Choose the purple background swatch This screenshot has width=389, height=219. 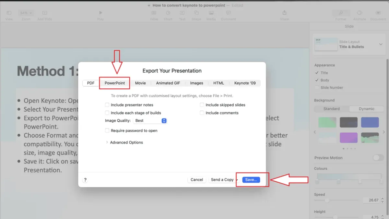[349, 138]
